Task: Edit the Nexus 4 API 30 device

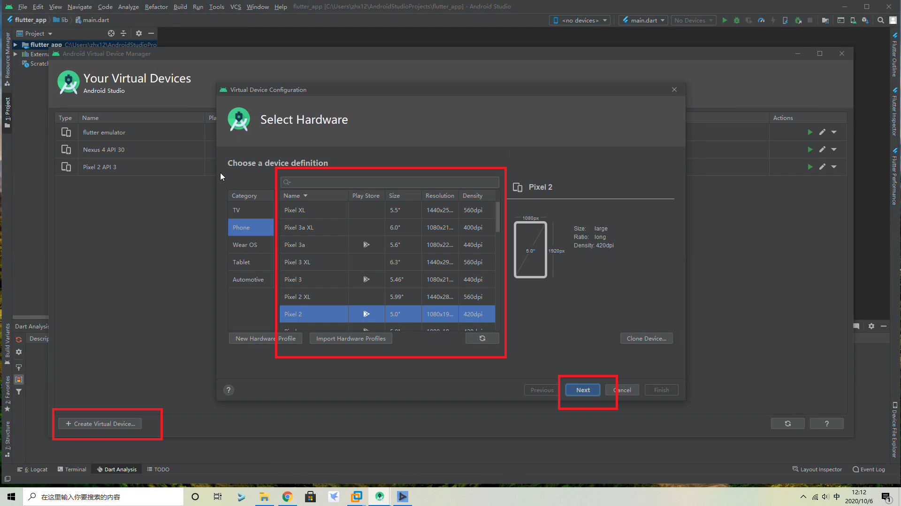Action: (x=822, y=149)
